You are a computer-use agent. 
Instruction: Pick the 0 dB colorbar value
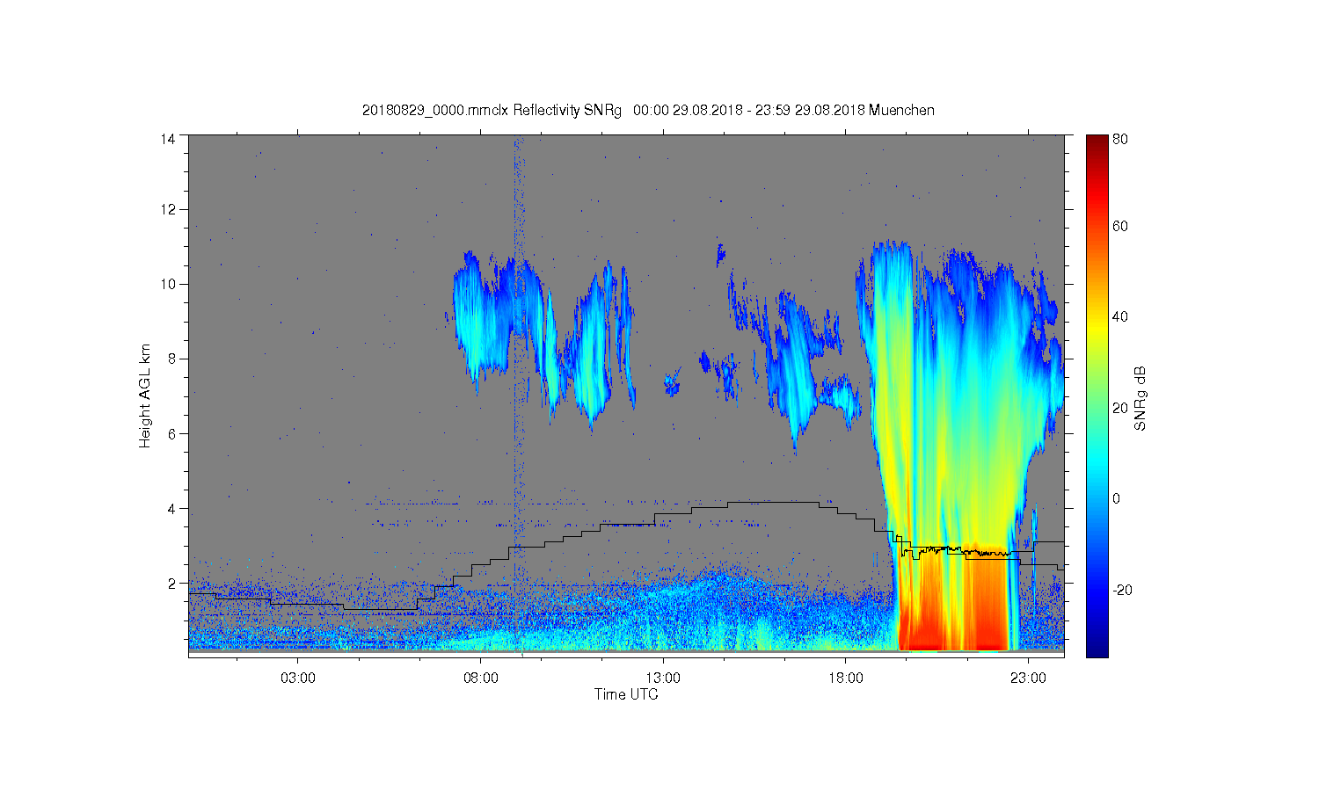click(x=1117, y=498)
